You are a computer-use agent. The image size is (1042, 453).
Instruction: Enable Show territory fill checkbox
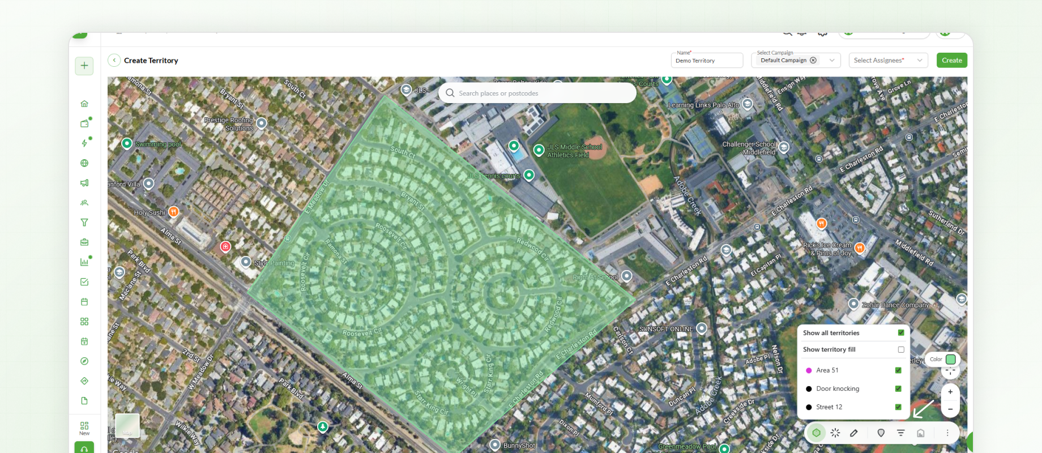[x=901, y=349]
